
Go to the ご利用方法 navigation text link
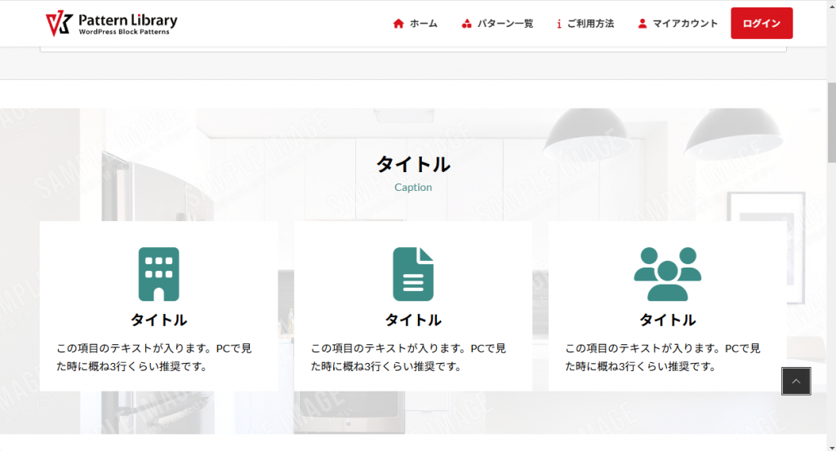tap(590, 24)
